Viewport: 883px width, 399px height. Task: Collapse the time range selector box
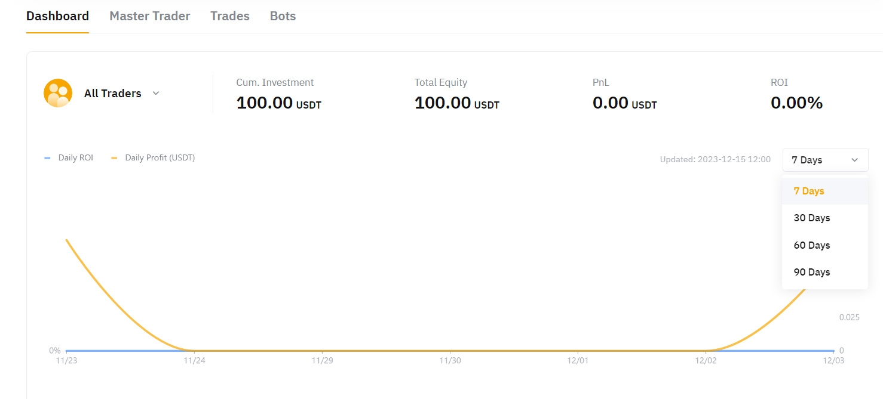point(824,160)
